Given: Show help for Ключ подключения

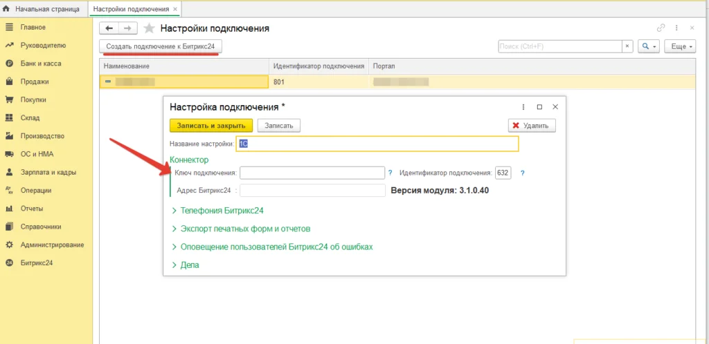Looking at the screenshot, I should click(391, 173).
